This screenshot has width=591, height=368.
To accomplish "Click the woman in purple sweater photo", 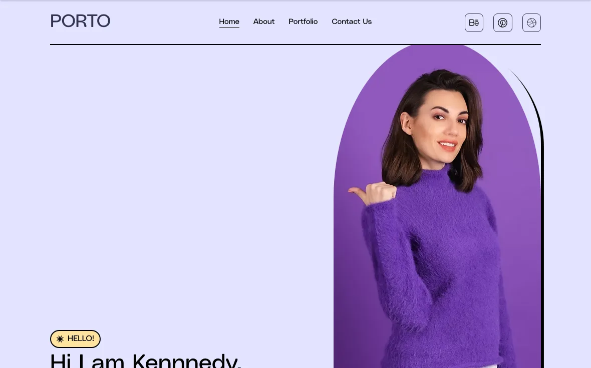I will (x=437, y=206).
